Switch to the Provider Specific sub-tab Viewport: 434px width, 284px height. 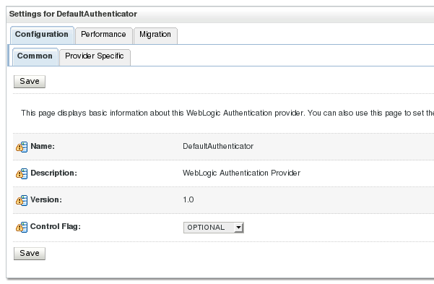tap(95, 57)
